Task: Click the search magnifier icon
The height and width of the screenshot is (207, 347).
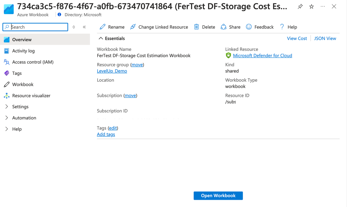Action: click(x=7, y=27)
